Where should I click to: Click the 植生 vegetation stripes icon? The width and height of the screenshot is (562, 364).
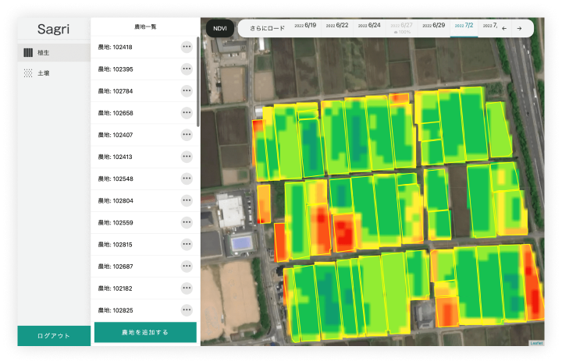click(x=28, y=53)
